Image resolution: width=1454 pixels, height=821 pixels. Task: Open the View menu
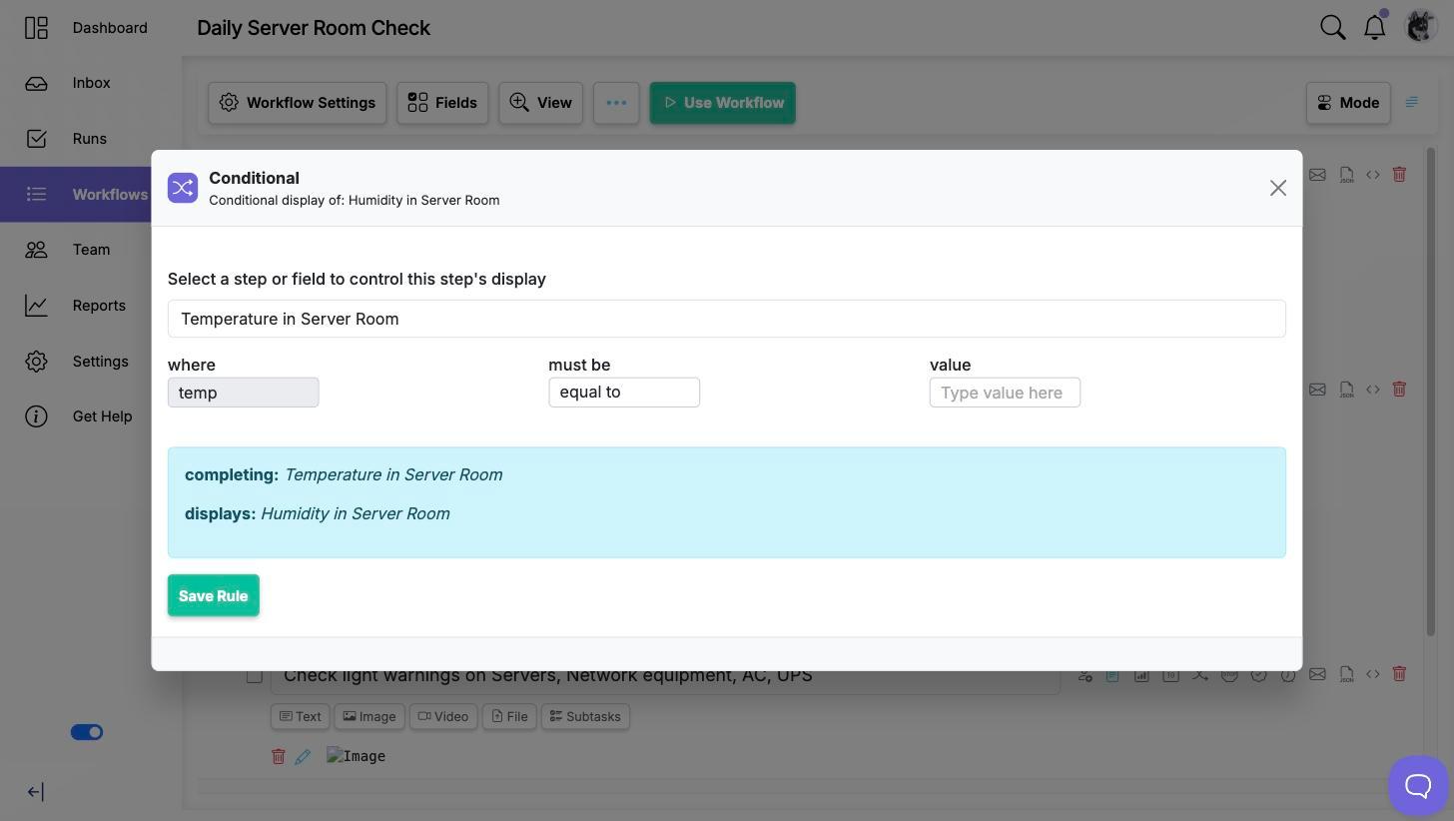[x=541, y=103]
